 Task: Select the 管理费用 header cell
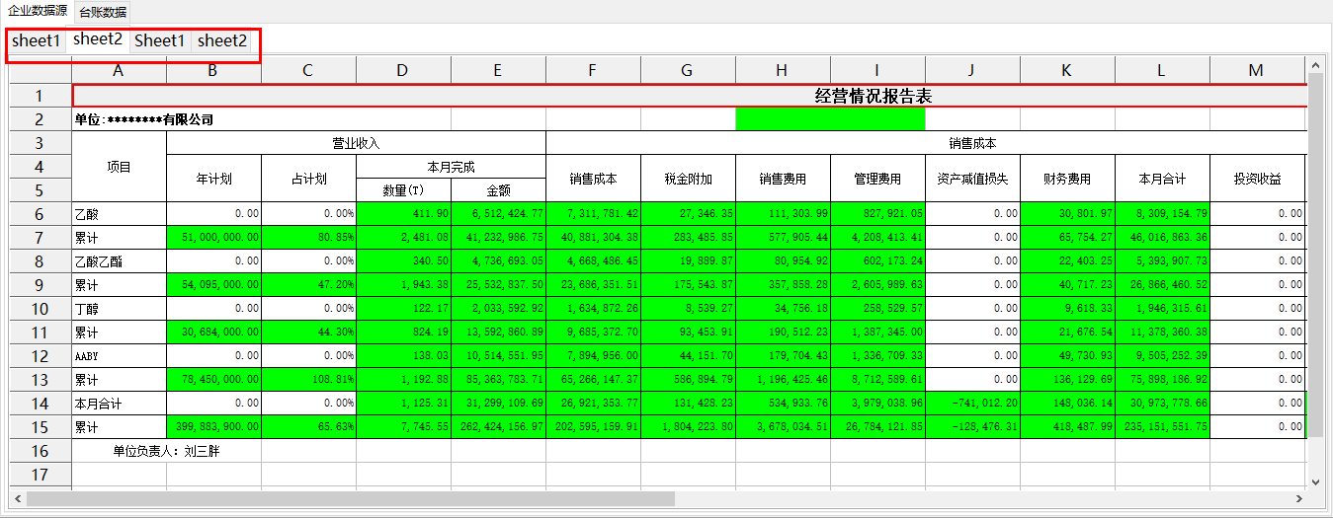(x=877, y=179)
